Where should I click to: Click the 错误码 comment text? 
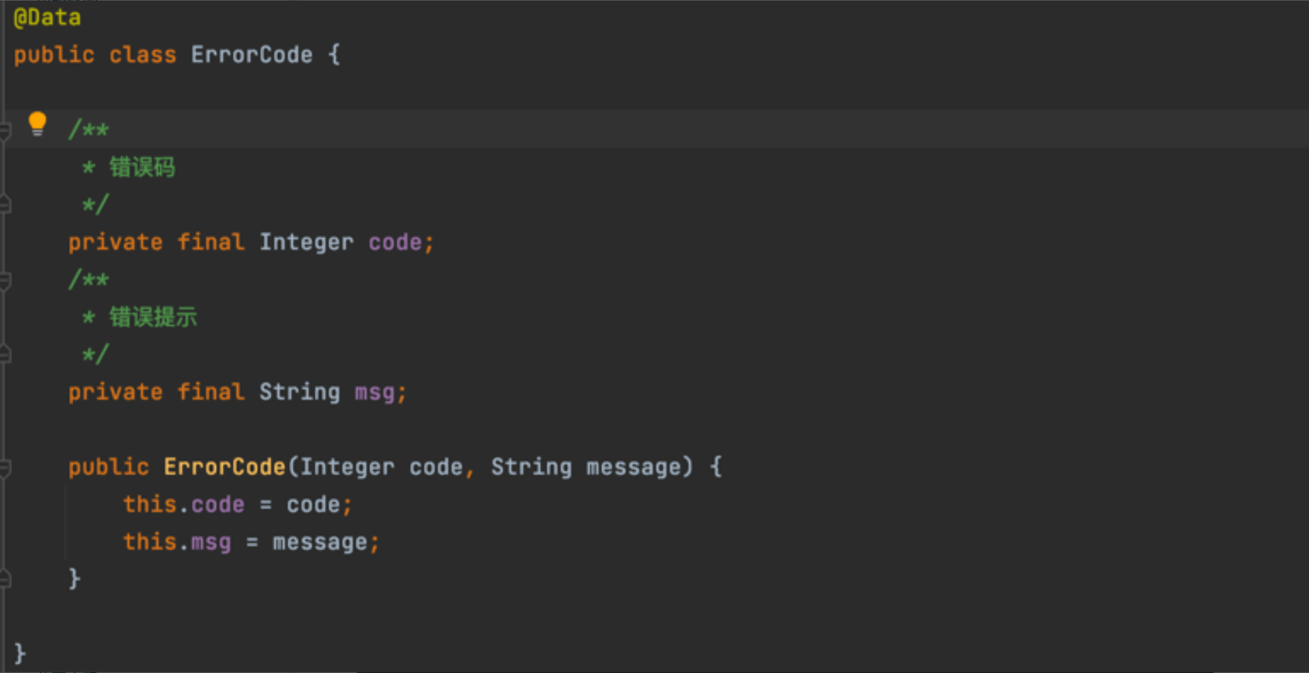(x=142, y=167)
